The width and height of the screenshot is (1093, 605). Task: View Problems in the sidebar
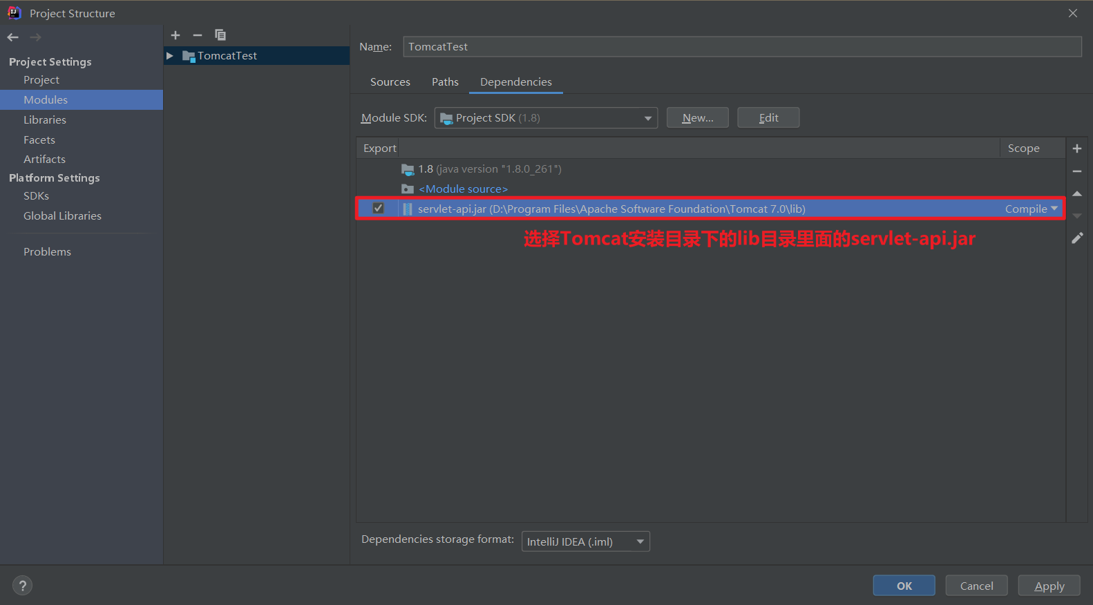click(x=47, y=252)
